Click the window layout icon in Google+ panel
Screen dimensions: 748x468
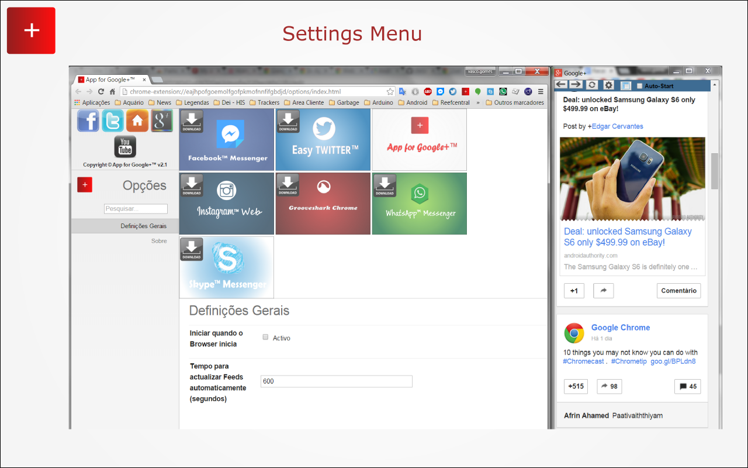click(625, 85)
